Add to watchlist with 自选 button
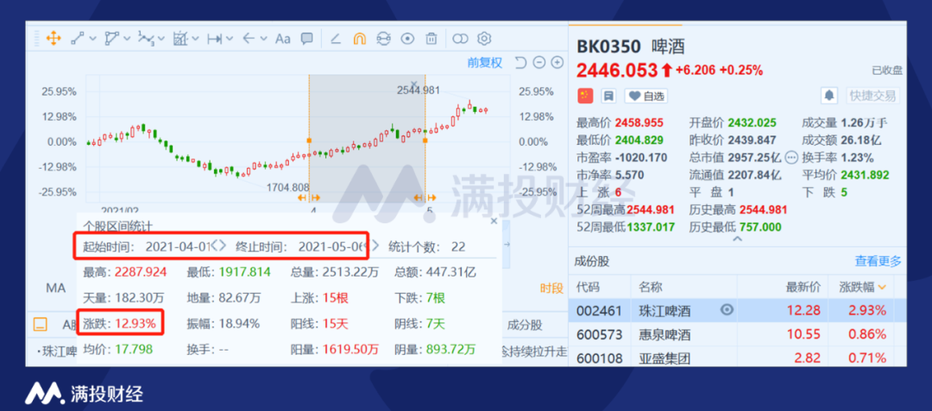Screen dimensions: 932x411 point(645,96)
